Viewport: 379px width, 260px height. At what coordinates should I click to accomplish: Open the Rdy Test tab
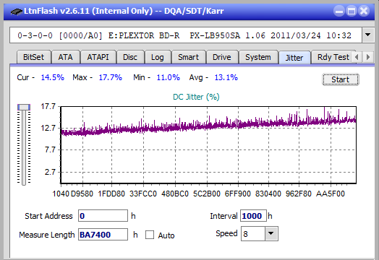pos(333,57)
